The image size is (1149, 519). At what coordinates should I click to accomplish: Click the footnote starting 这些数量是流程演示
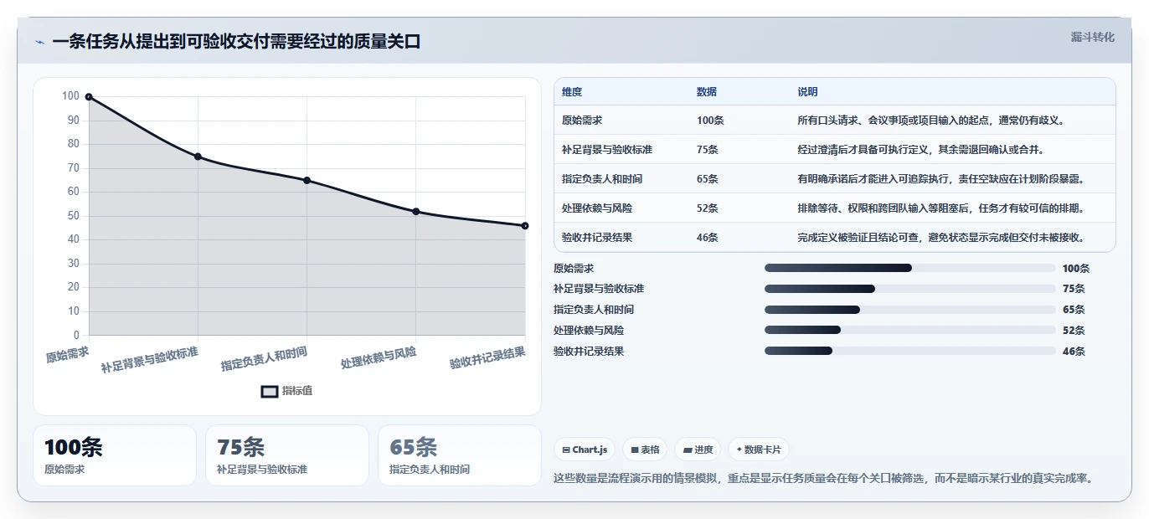tap(825, 479)
